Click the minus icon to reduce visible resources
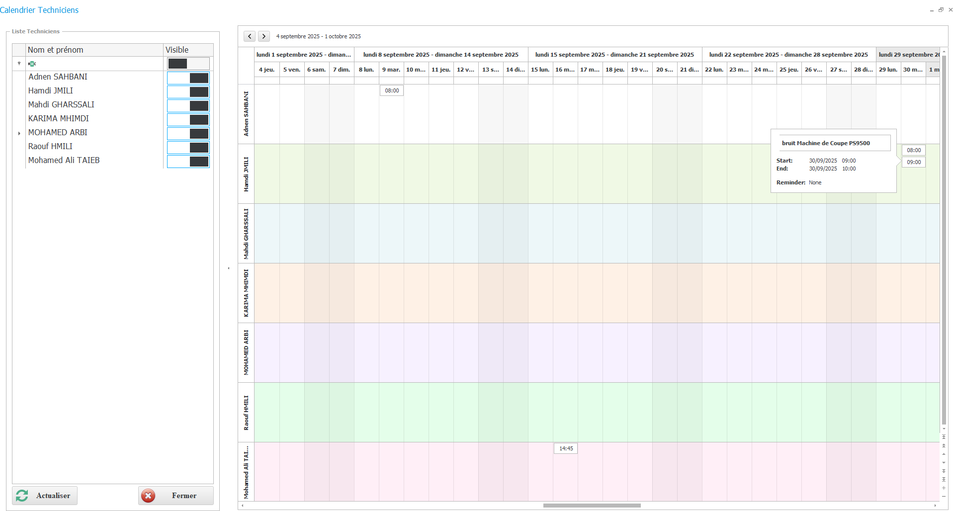Viewport: 954px width, 511px height. (944, 496)
